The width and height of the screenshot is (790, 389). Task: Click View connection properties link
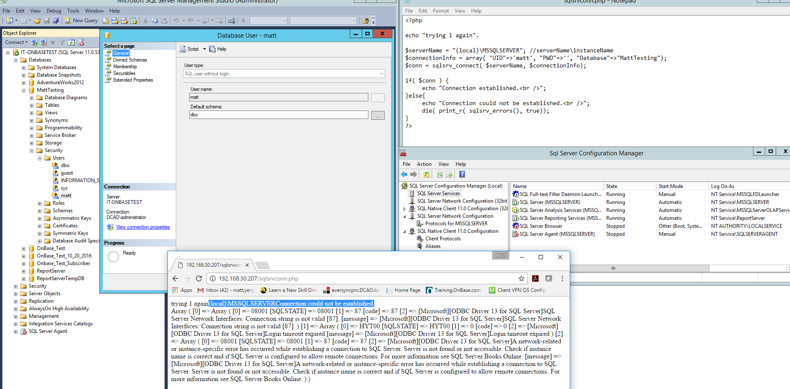(143, 227)
